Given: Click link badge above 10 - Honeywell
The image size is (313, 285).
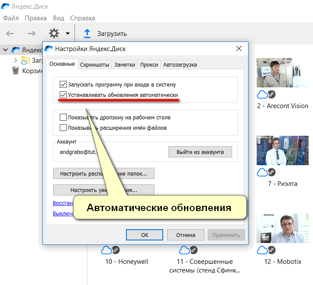Looking at the screenshot, I should 116,250.
